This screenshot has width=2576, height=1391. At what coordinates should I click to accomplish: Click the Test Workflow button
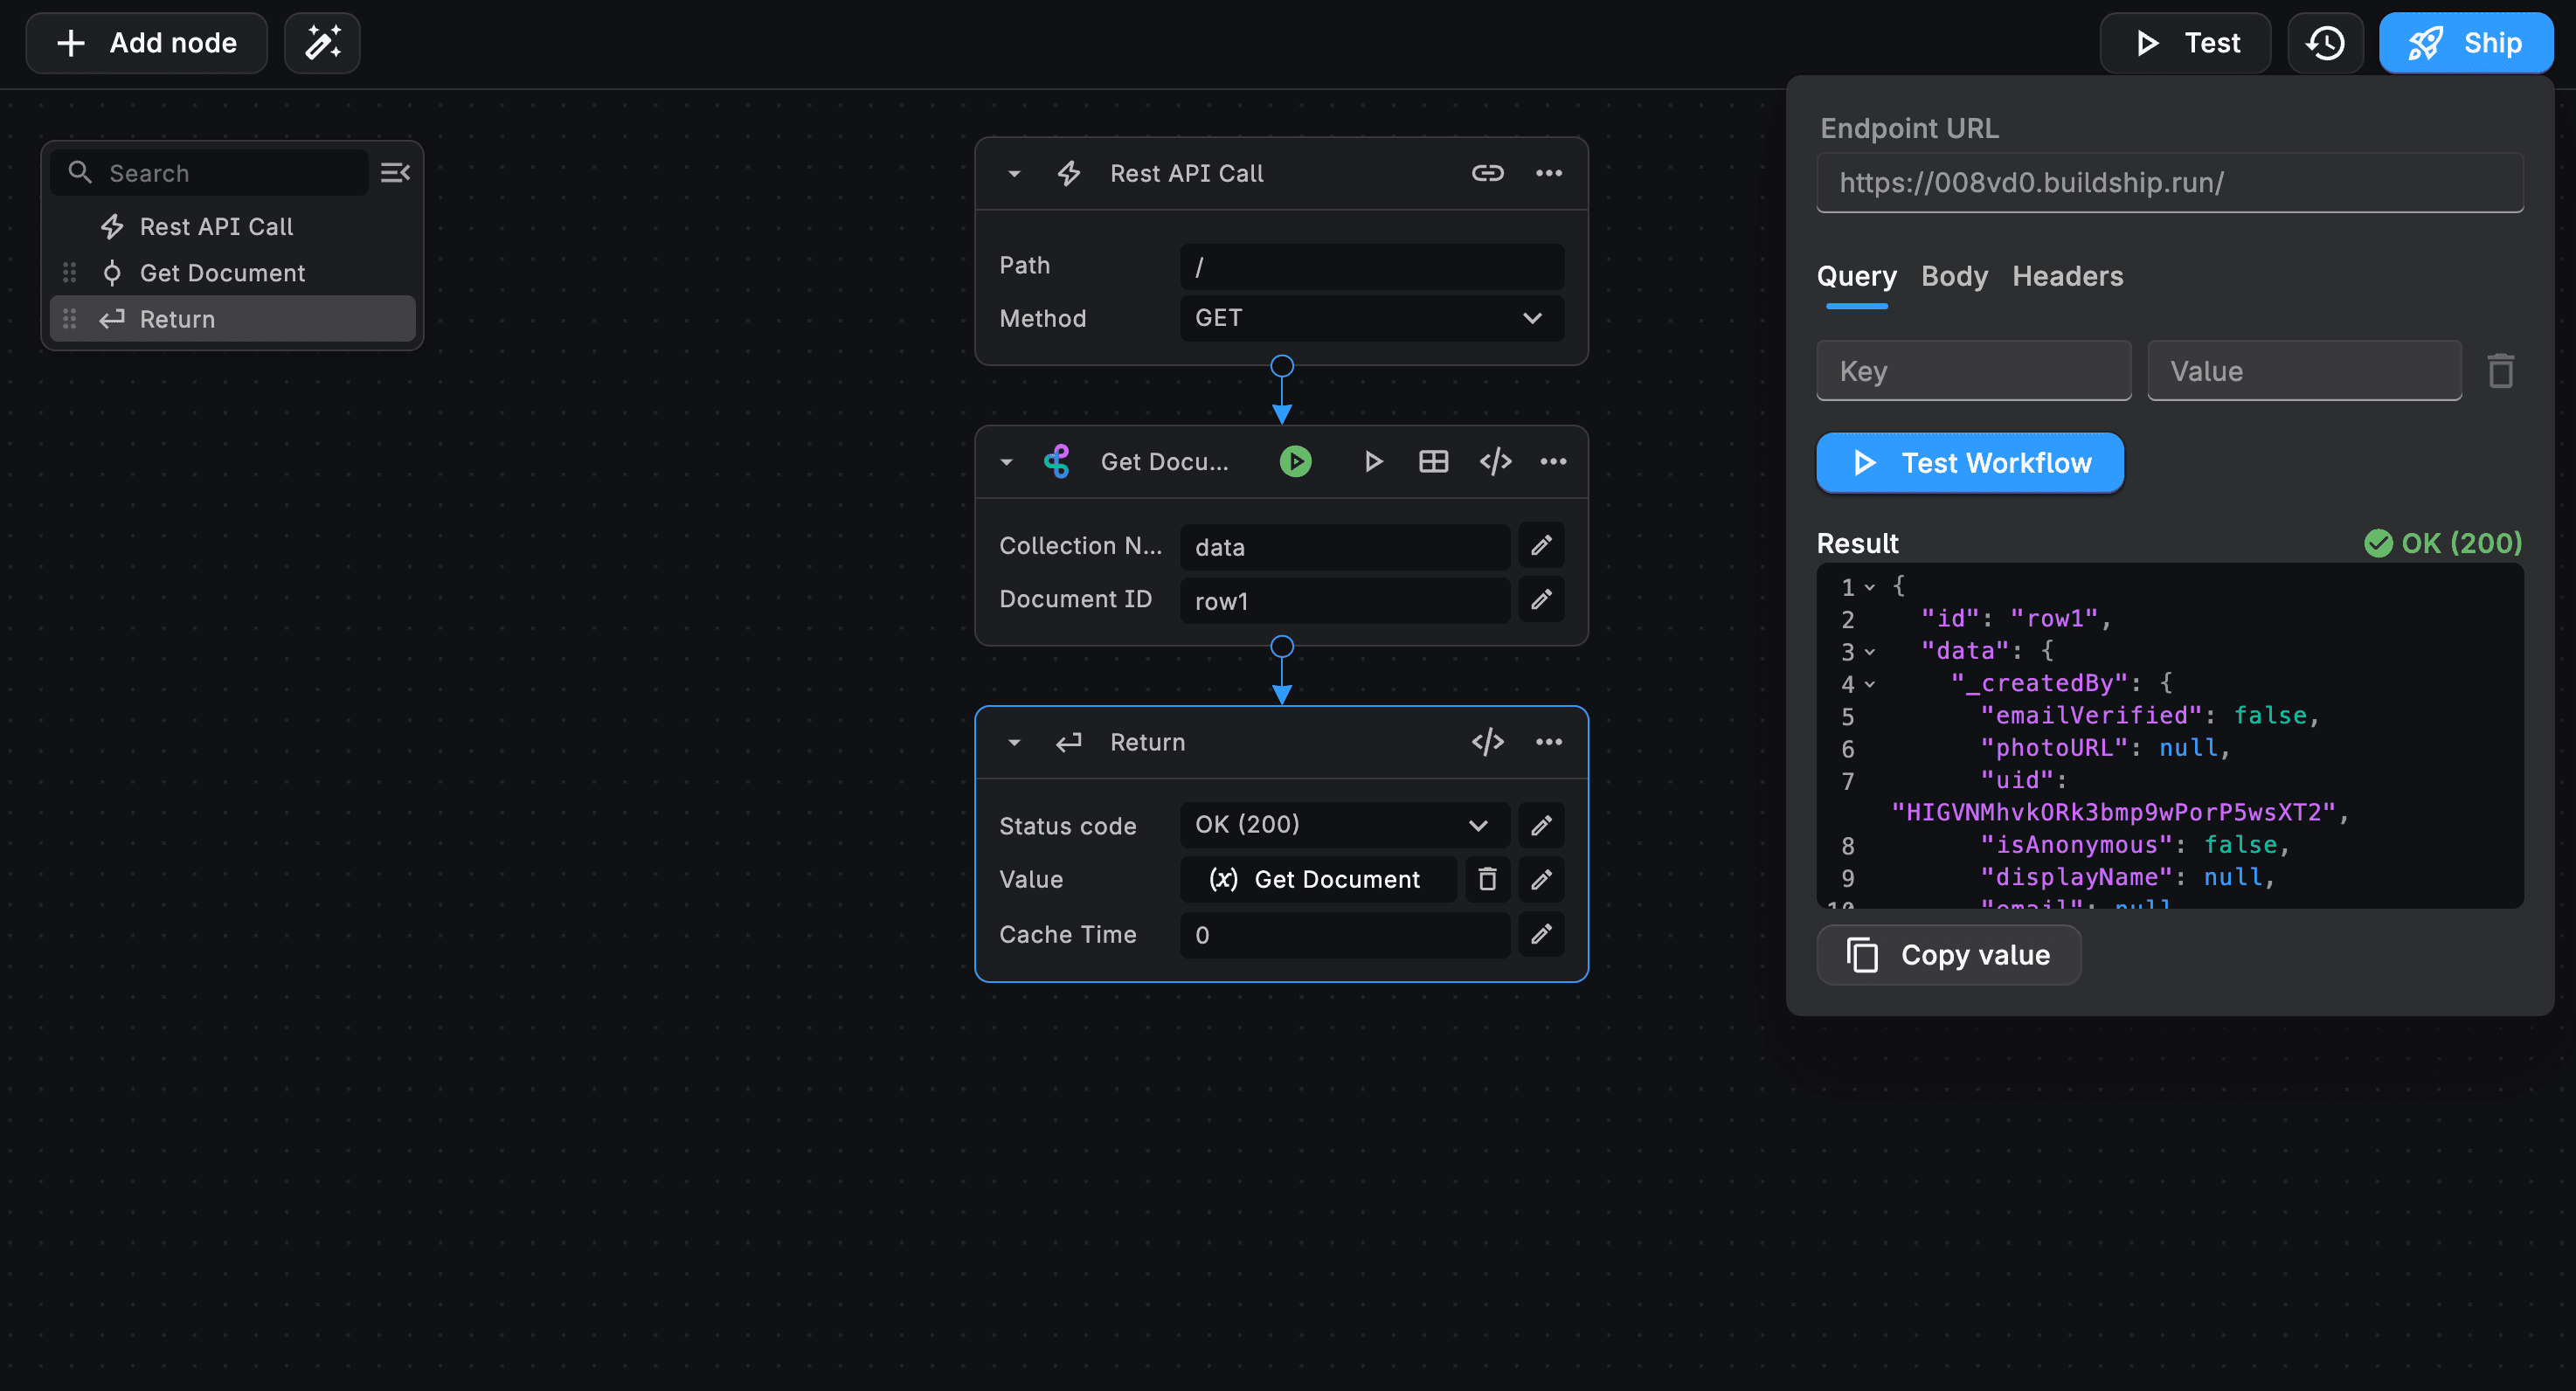[1969, 463]
